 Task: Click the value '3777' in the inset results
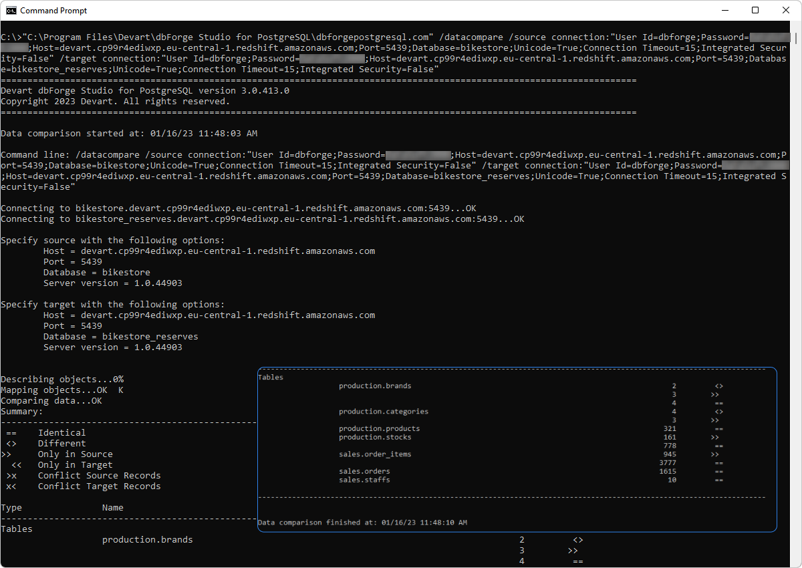coord(668,463)
